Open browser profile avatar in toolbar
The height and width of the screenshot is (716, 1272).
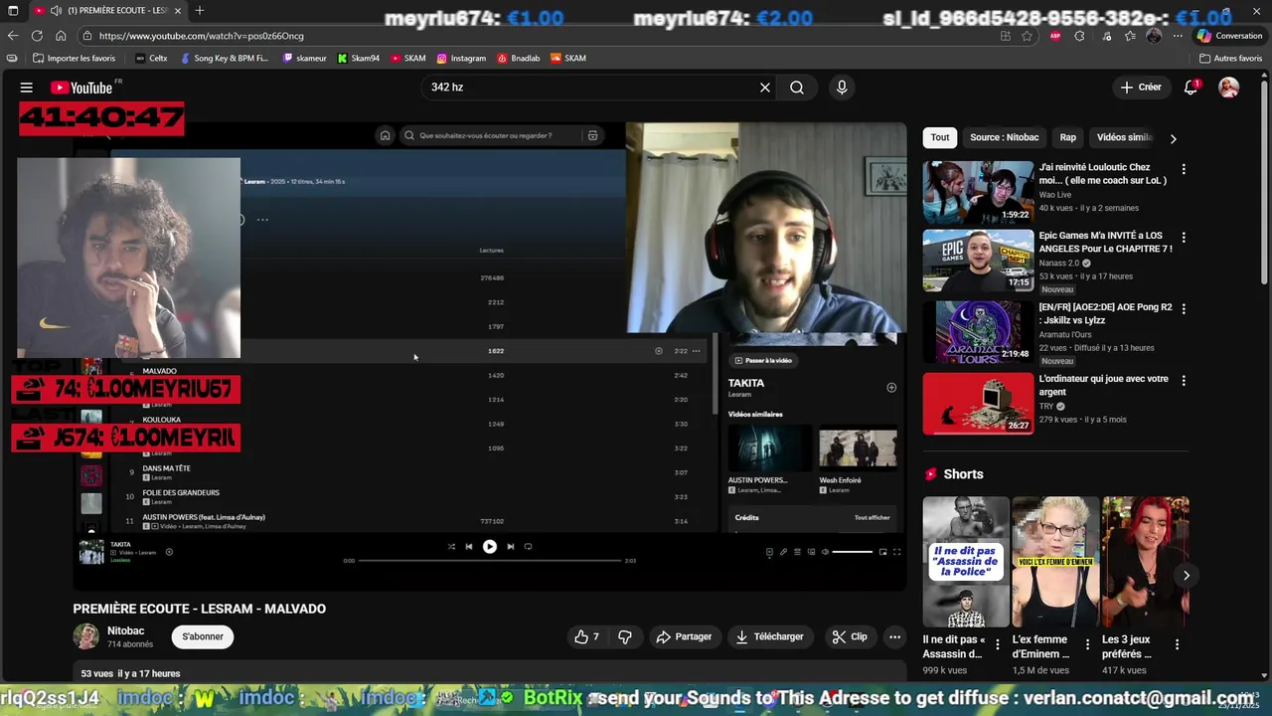[x=1154, y=36]
